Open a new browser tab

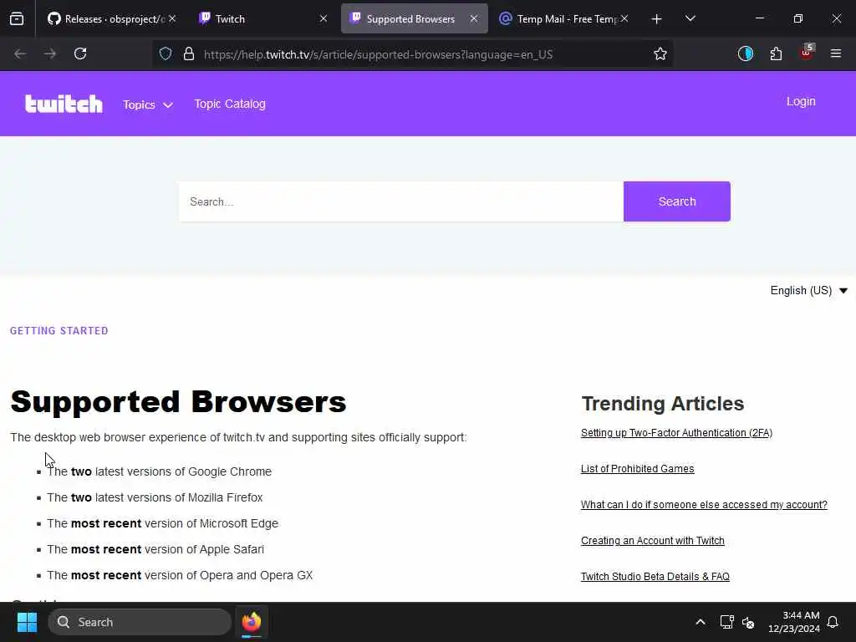(657, 19)
